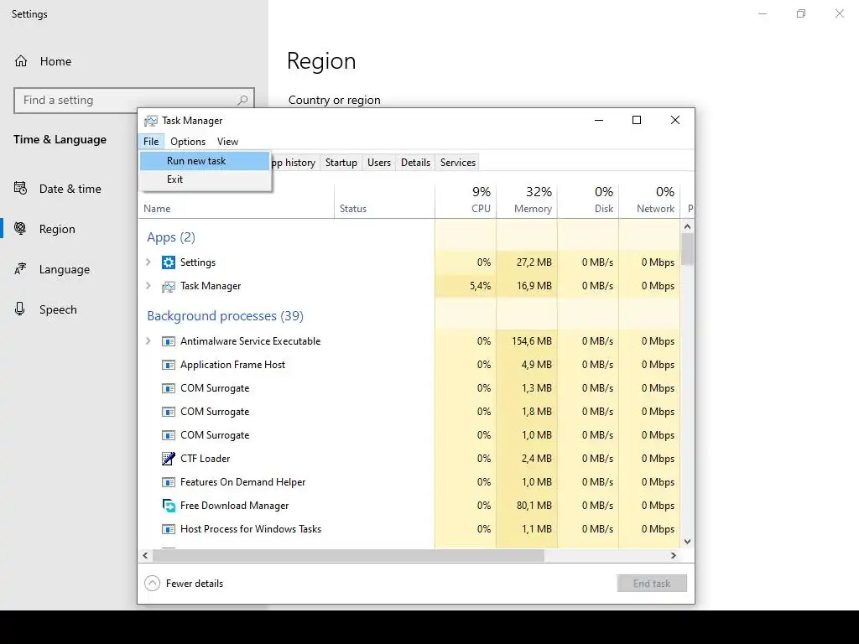
Task: Open Home in Settings sidebar
Action: point(55,61)
